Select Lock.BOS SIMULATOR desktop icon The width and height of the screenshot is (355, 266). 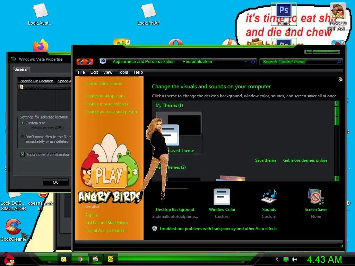[x=14, y=202]
